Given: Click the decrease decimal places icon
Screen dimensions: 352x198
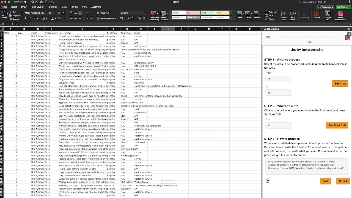Looking at the screenshot, I should pos(143,18).
